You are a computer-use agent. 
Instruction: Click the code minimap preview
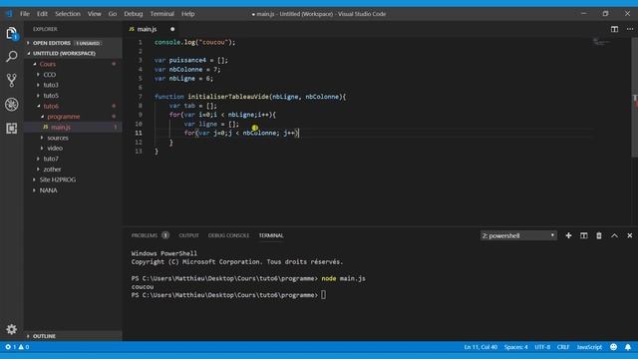601,42
